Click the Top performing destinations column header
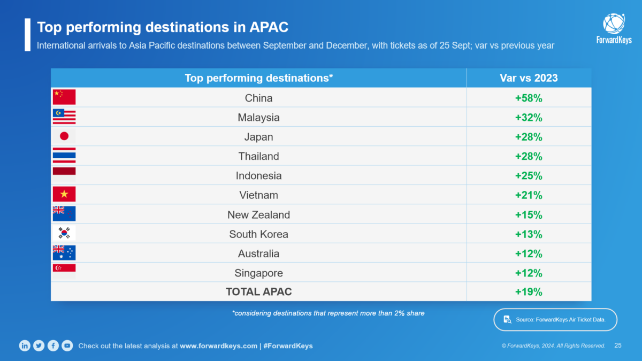Viewport: 642px width, 361px height. [x=259, y=78]
